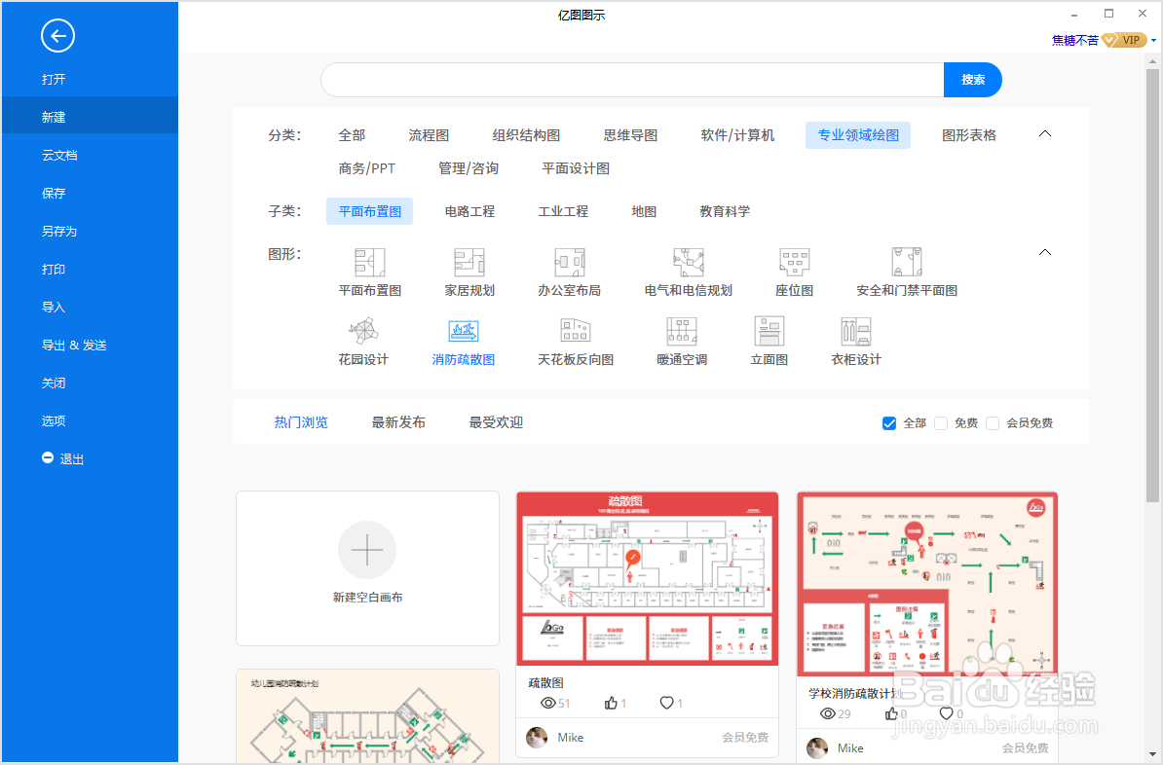Favorite 学校消防疏散计划 with heart icon
Screen dimensions: 1163x765
coord(947,713)
